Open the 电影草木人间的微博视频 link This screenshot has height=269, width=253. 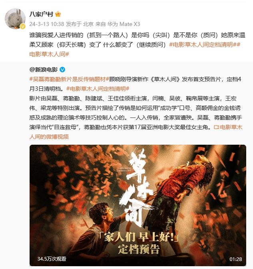click(x=135, y=132)
